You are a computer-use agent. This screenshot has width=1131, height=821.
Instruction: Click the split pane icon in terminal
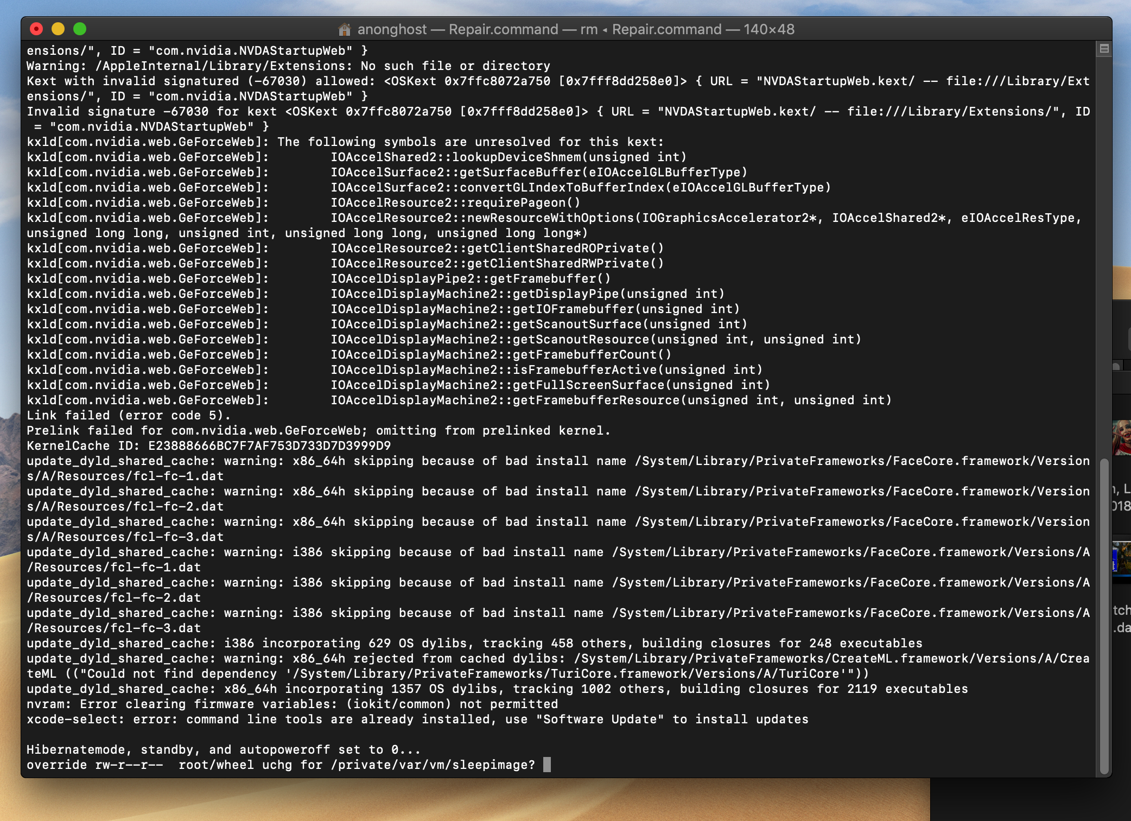coord(1104,49)
